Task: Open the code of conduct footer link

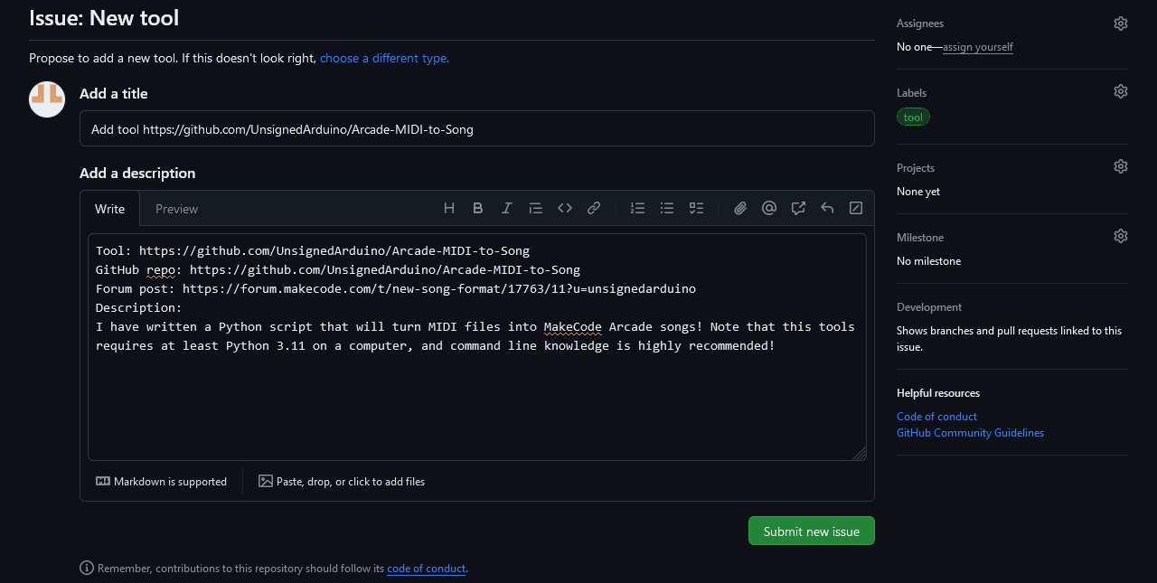Action: click(x=426, y=569)
